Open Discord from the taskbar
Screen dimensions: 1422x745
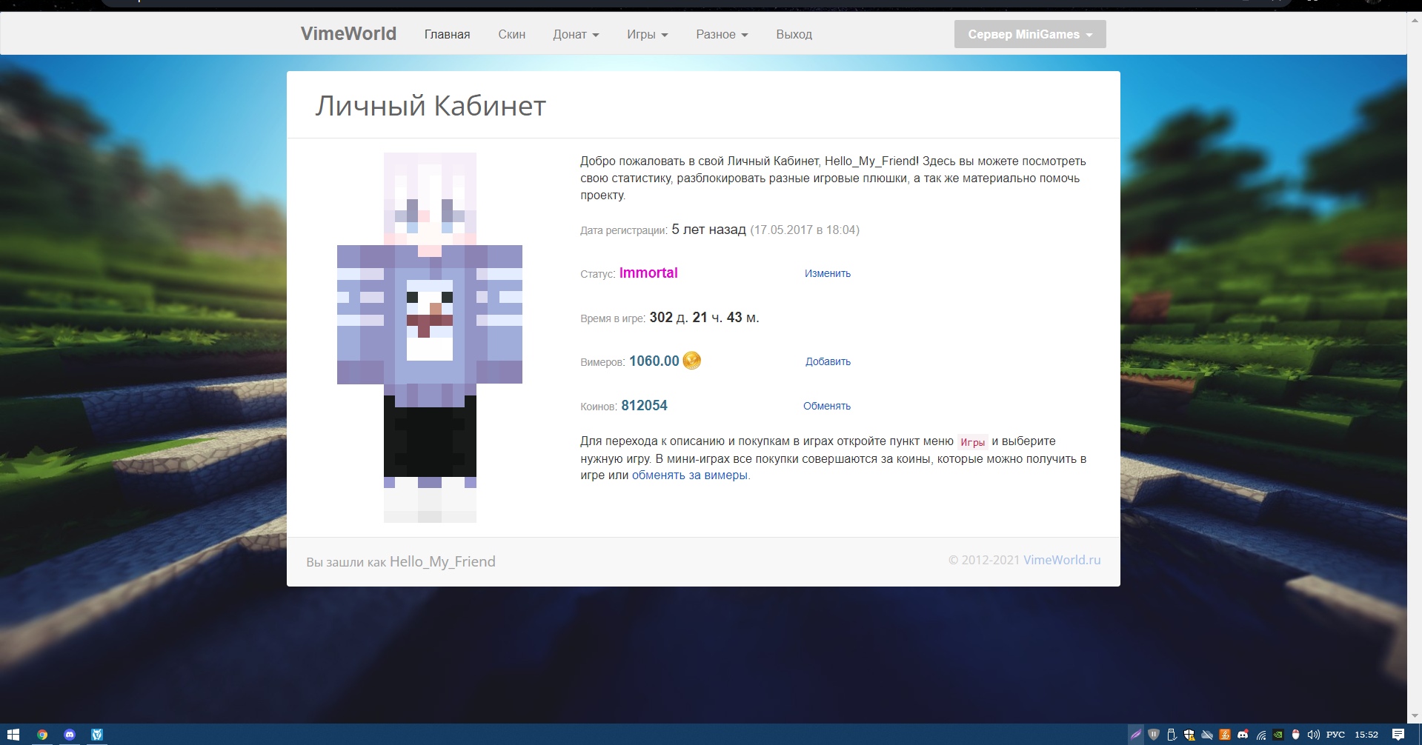click(x=70, y=735)
